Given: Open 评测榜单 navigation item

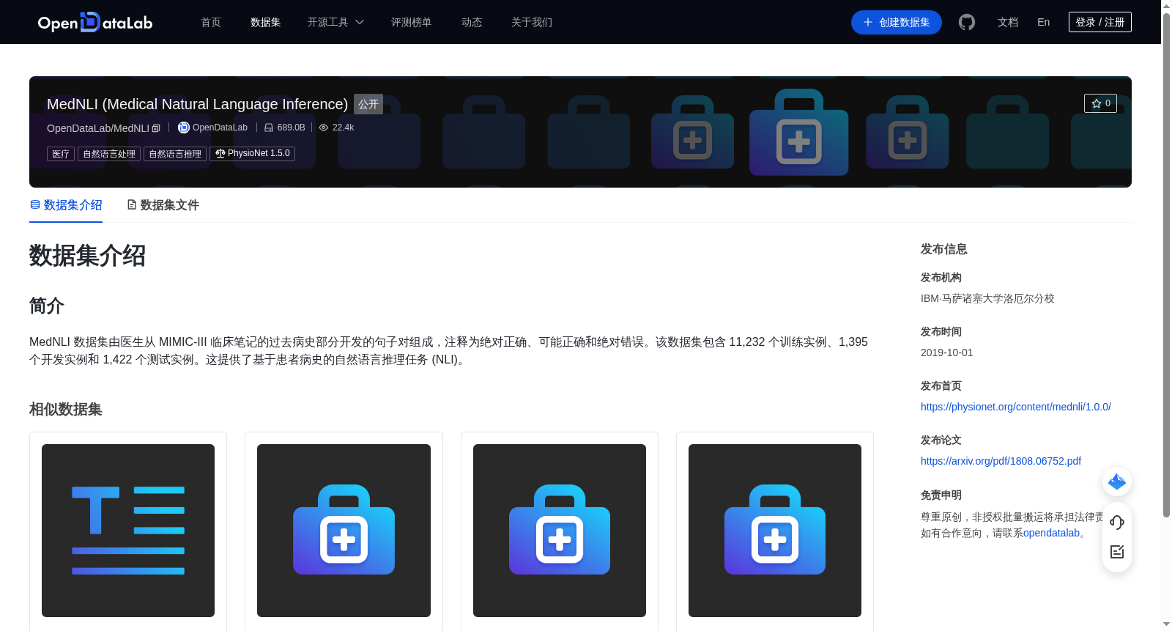Looking at the screenshot, I should point(412,22).
